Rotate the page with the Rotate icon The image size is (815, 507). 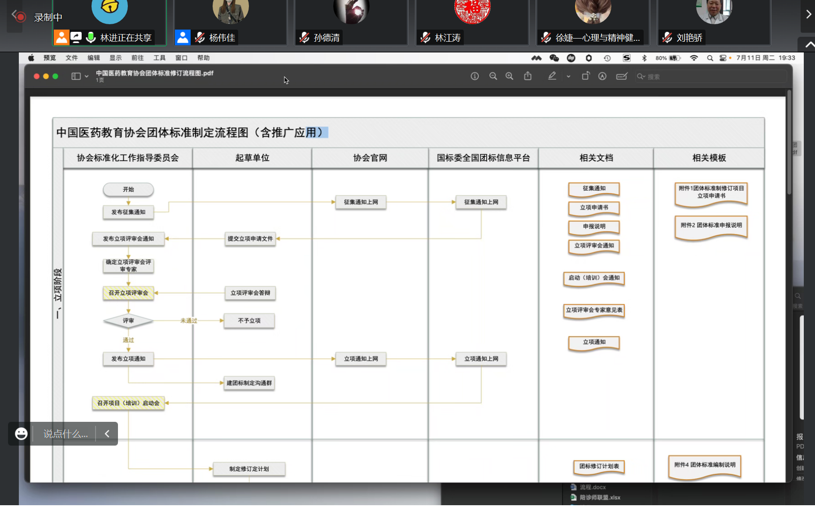click(585, 76)
